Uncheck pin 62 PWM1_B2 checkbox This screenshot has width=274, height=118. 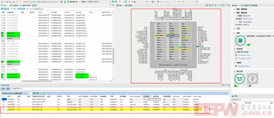[2, 33]
